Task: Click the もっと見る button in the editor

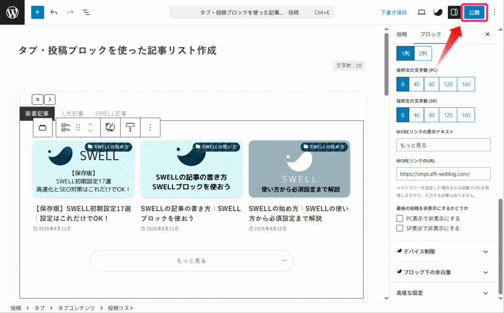Action: (x=191, y=261)
